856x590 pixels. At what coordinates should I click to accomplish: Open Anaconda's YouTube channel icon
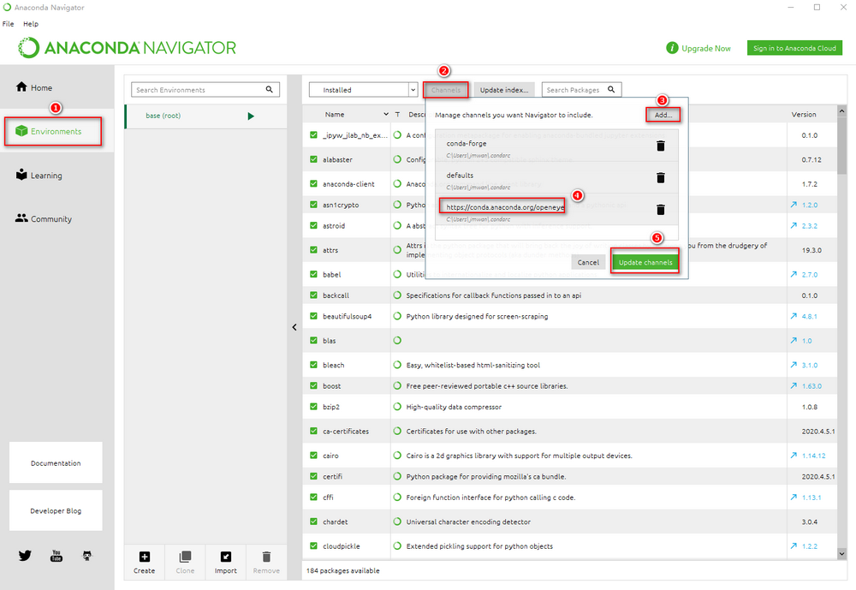[56, 556]
